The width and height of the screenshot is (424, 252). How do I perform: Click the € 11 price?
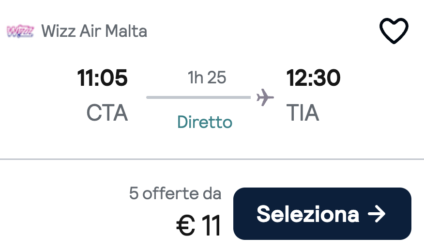[x=199, y=225]
